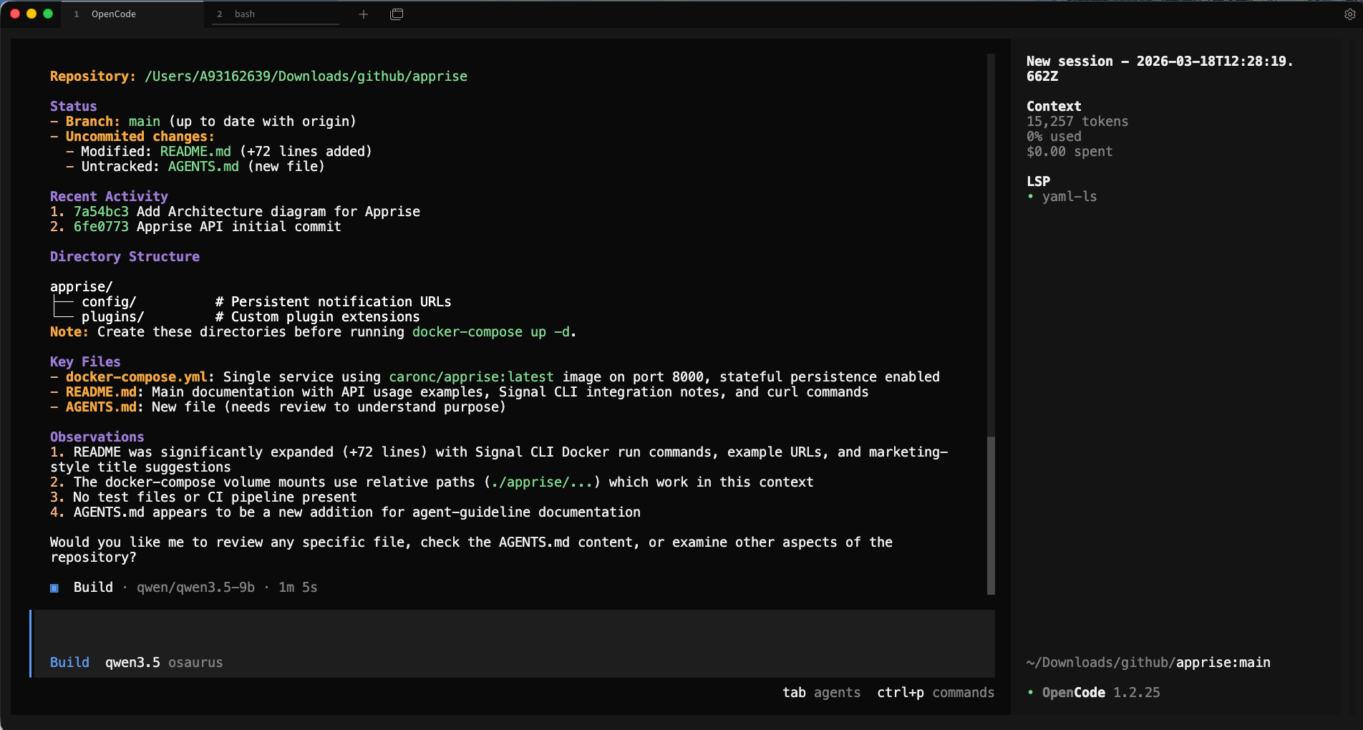1363x730 pixels.
Task: Click the AGENTS.md untracked file name
Action: pyautogui.click(x=203, y=166)
